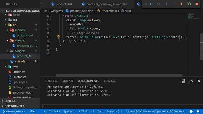203x114 pixels.
Task: Click Step Over in debug toolbar
Action: coord(159,4)
